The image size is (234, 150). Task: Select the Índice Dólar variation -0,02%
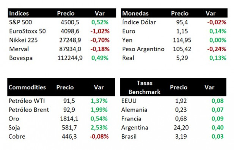217,22
